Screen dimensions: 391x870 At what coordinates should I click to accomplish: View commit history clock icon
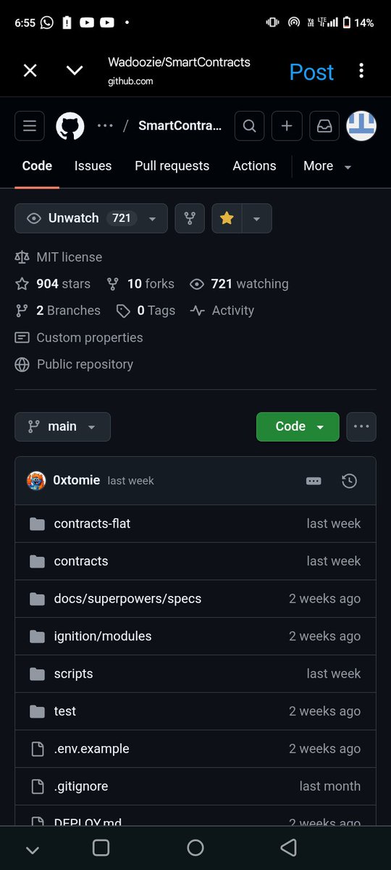coord(349,481)
